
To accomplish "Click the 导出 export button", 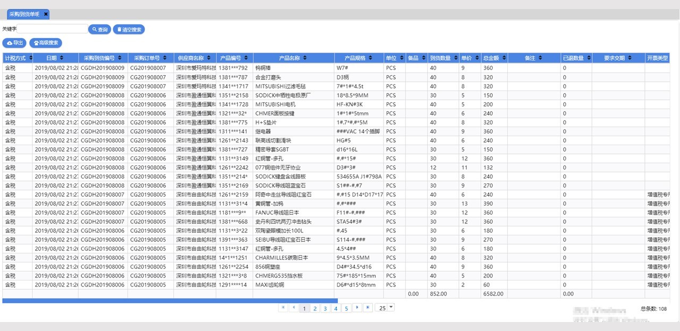I will (15, 43).
